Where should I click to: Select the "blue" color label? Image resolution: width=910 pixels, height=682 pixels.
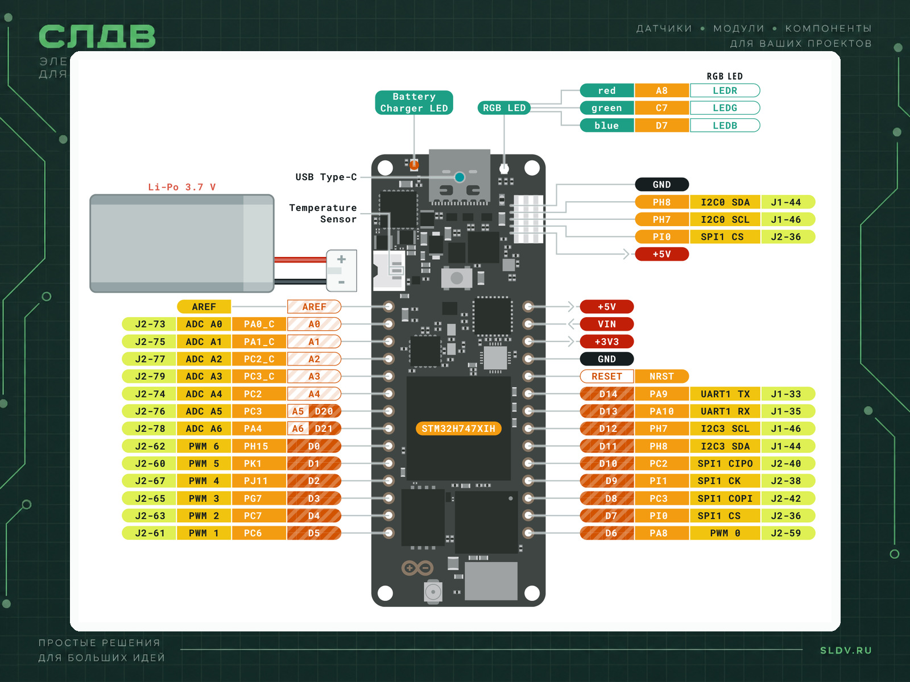(x=607, y=126)
